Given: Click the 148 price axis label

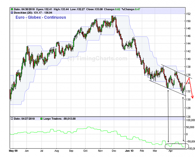Looking at the screenshot, I should coord(188,28).
